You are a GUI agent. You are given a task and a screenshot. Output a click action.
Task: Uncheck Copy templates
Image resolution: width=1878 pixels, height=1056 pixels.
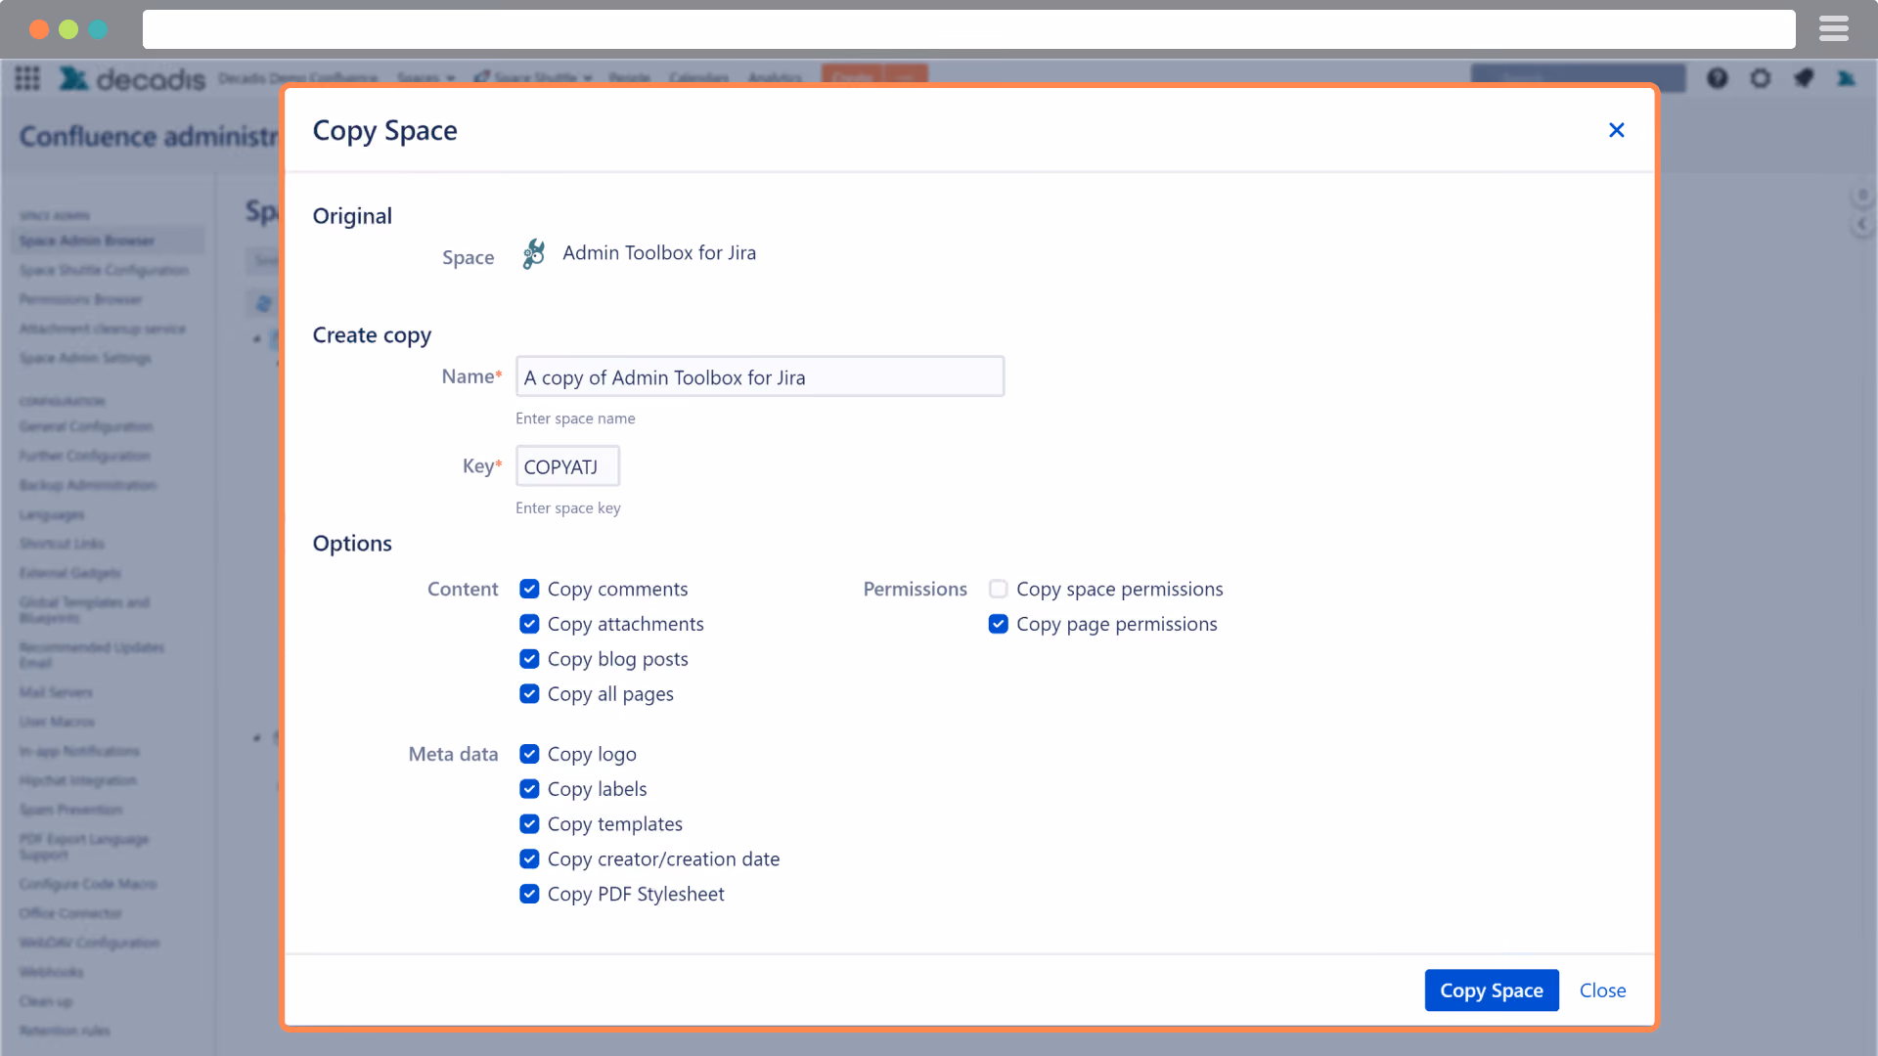(x=529, y=824)
